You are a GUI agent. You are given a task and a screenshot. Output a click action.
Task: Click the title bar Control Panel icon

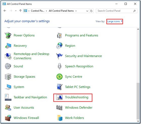[4, 4]
